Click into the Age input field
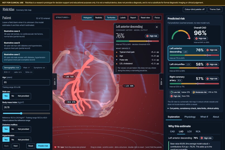 click(x=26, y=82)
